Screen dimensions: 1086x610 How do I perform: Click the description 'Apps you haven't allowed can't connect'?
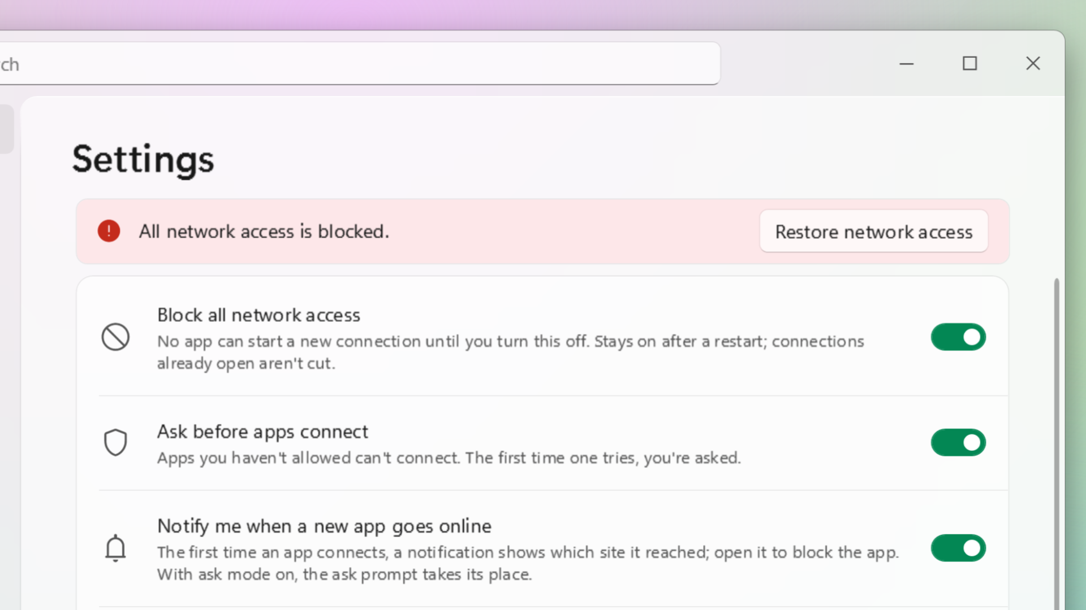(x=449, y=458)
